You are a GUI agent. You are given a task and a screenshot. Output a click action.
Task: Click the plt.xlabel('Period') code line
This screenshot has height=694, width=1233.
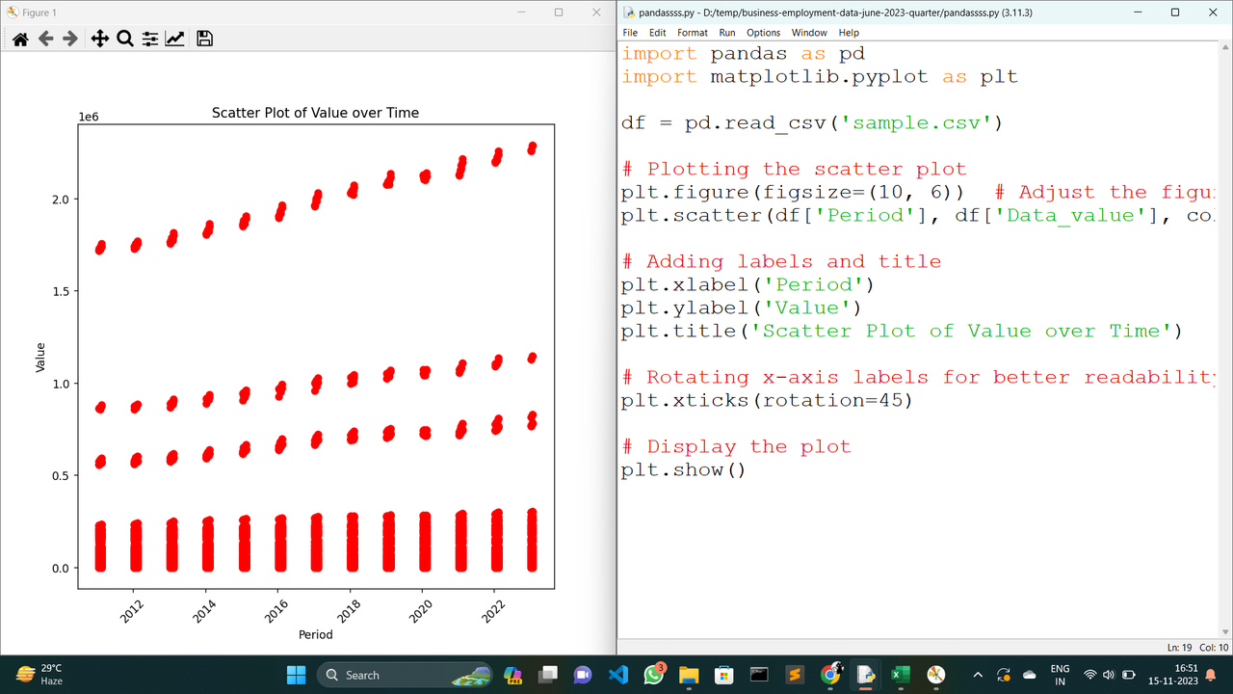tap(748, 284)
